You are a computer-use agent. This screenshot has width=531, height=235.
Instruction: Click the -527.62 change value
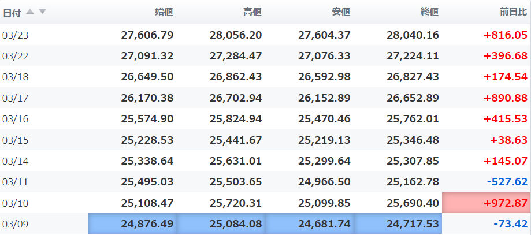click(x=507, y=182)
